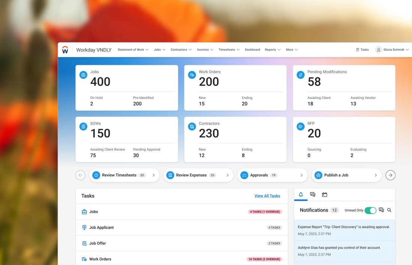This screenshot has height=265, width=412.
Task: Open the notifications bell tab
Action: point(301,195)
